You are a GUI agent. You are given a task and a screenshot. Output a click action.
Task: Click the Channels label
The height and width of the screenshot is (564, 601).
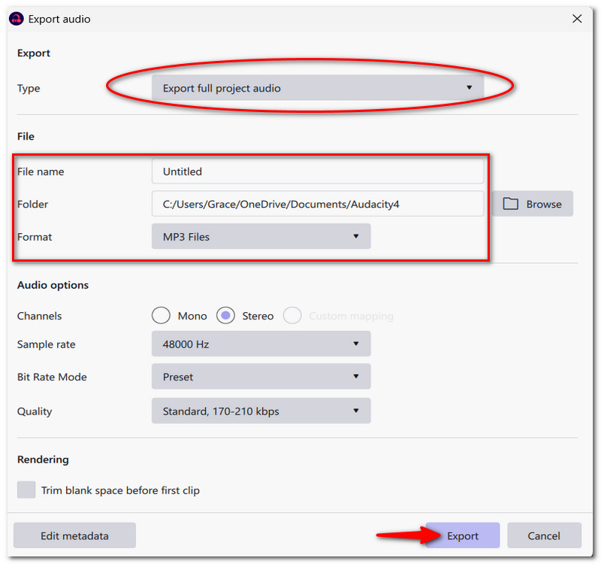tap(40, 316)
